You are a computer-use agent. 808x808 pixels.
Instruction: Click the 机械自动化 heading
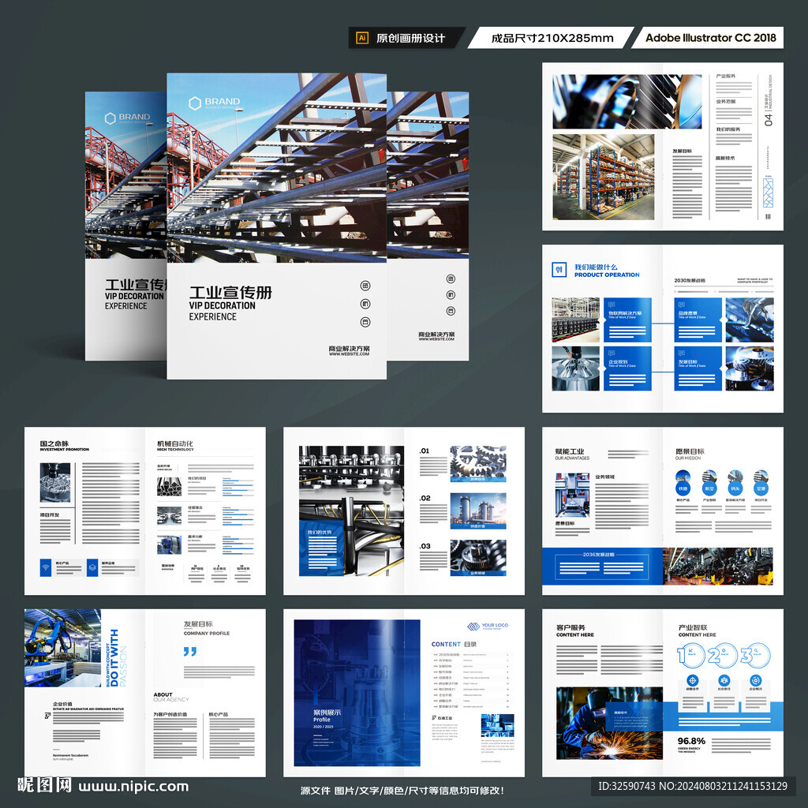(175, 443)
